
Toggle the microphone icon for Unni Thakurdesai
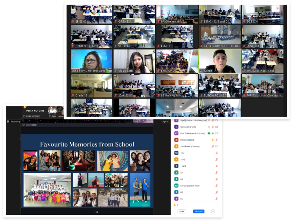[x=213, y=133]
